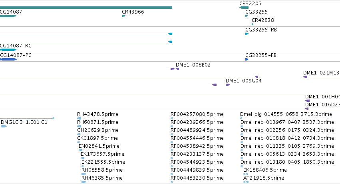This screenshot has height=184, width=340.
Task: Click the CR43966 gene arrow glyph
Action: pyautogui.click(x=123, y=16)
